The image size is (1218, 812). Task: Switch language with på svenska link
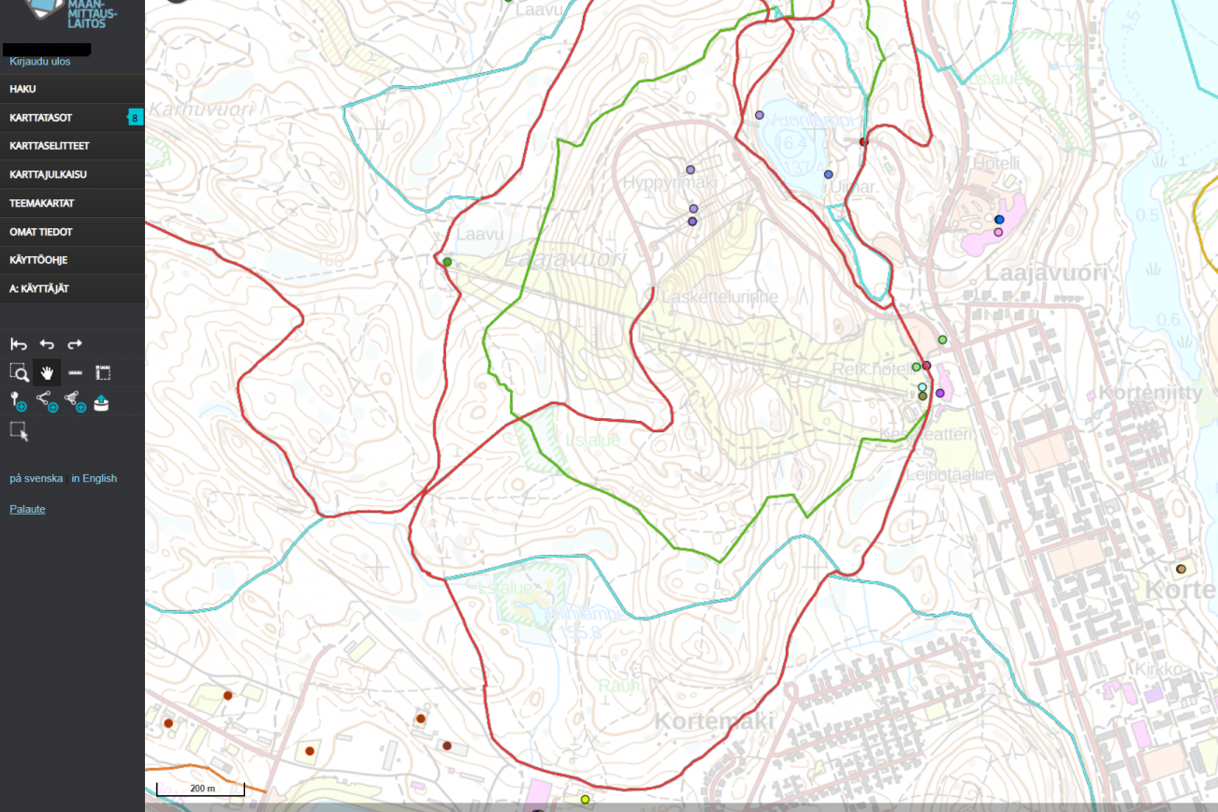pyautogui.click(x=36, y=478)
